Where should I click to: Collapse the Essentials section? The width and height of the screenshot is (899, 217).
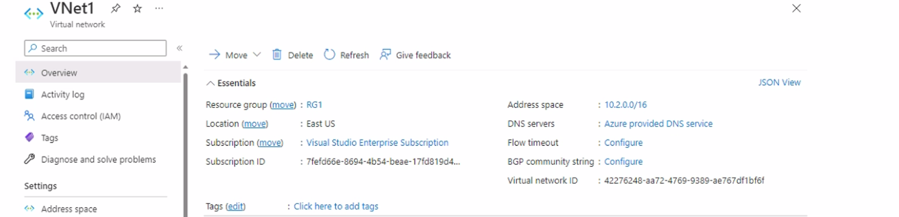click(210, 83)
